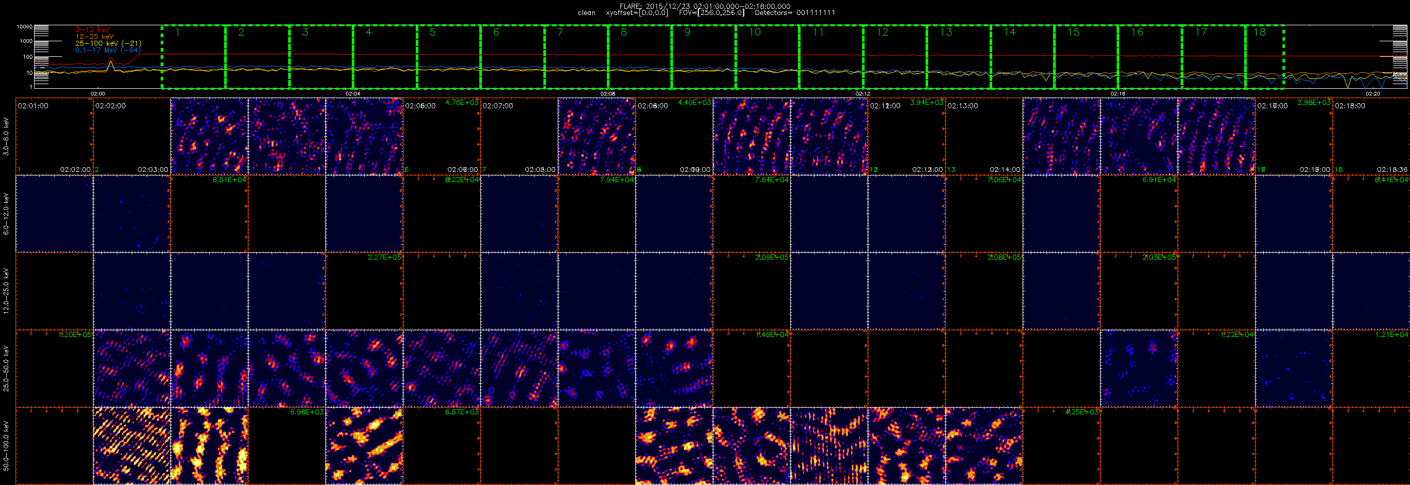This screenshot has width=1410, height=485.
Task: Open the 3-6 keV image for interval 5
Action: (x=365, y=137)
